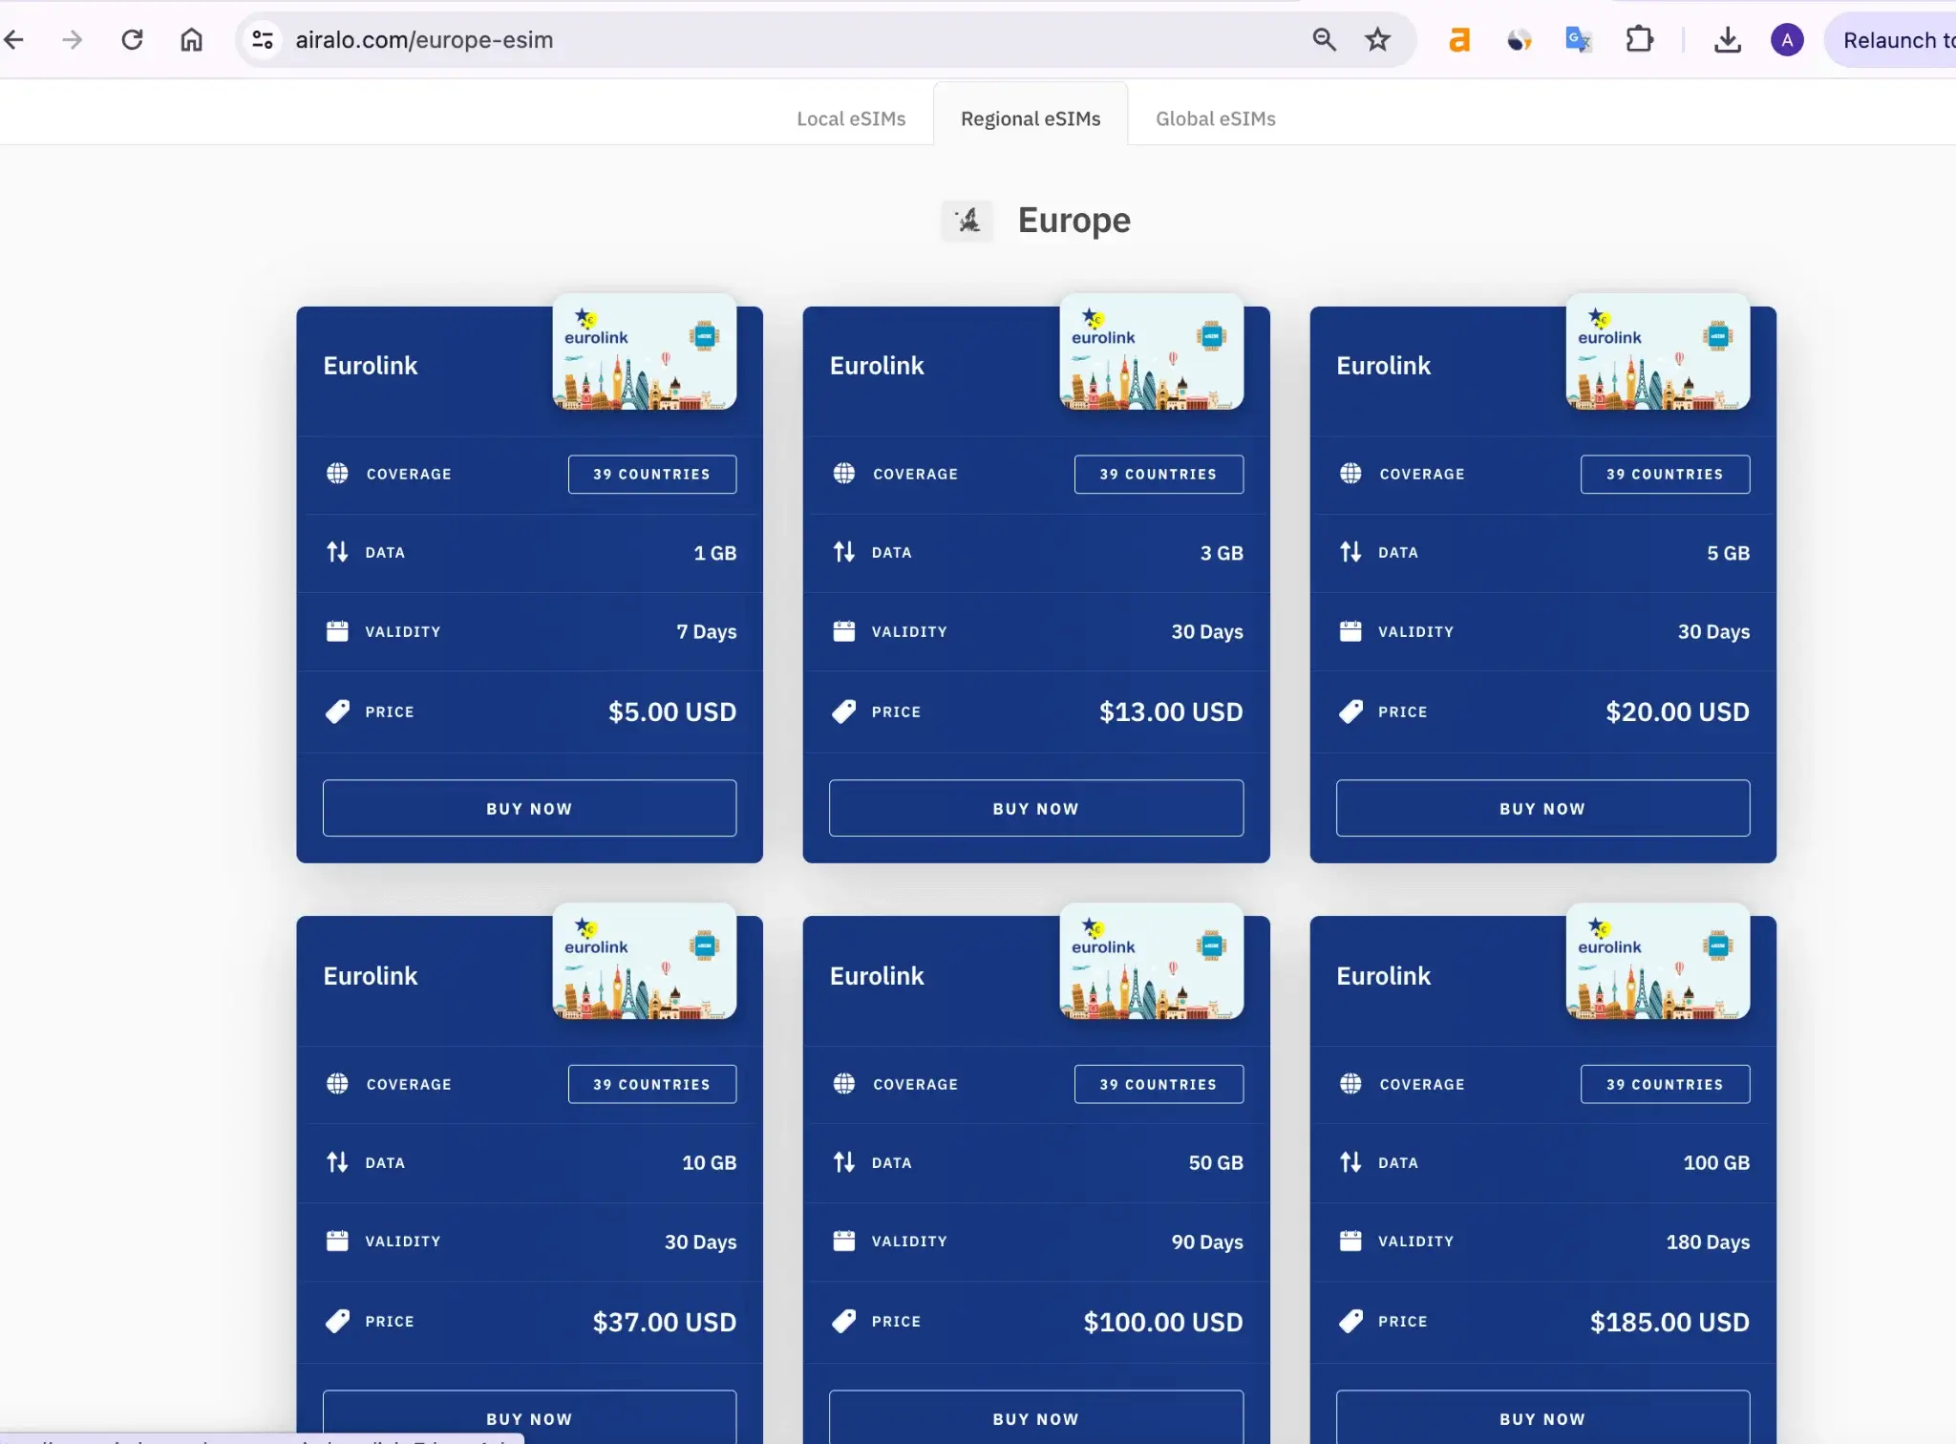Viewport: 1956px width, 1444px height.
Task: Click the coverage globe icon on 100GB plan
Action: pos(1350,1084)
